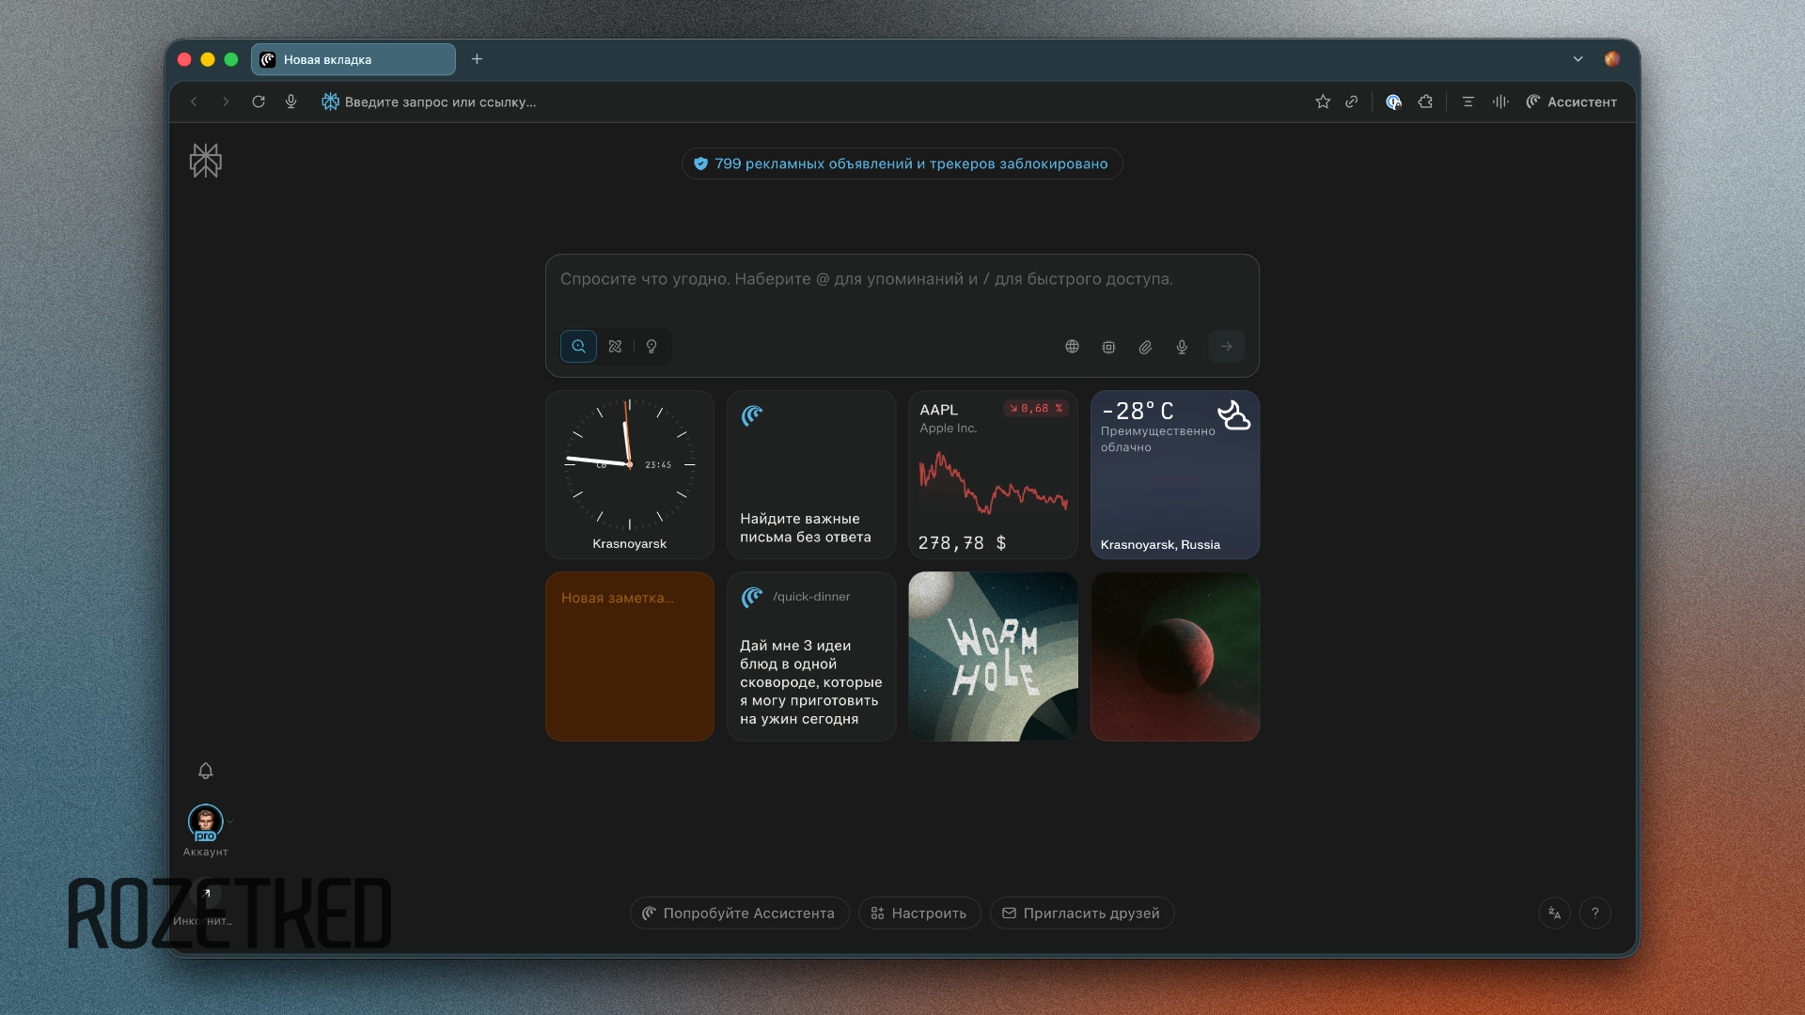Open a new tab with plus button
This screenshot has height=1015, width=1805.
click(477, 59)
